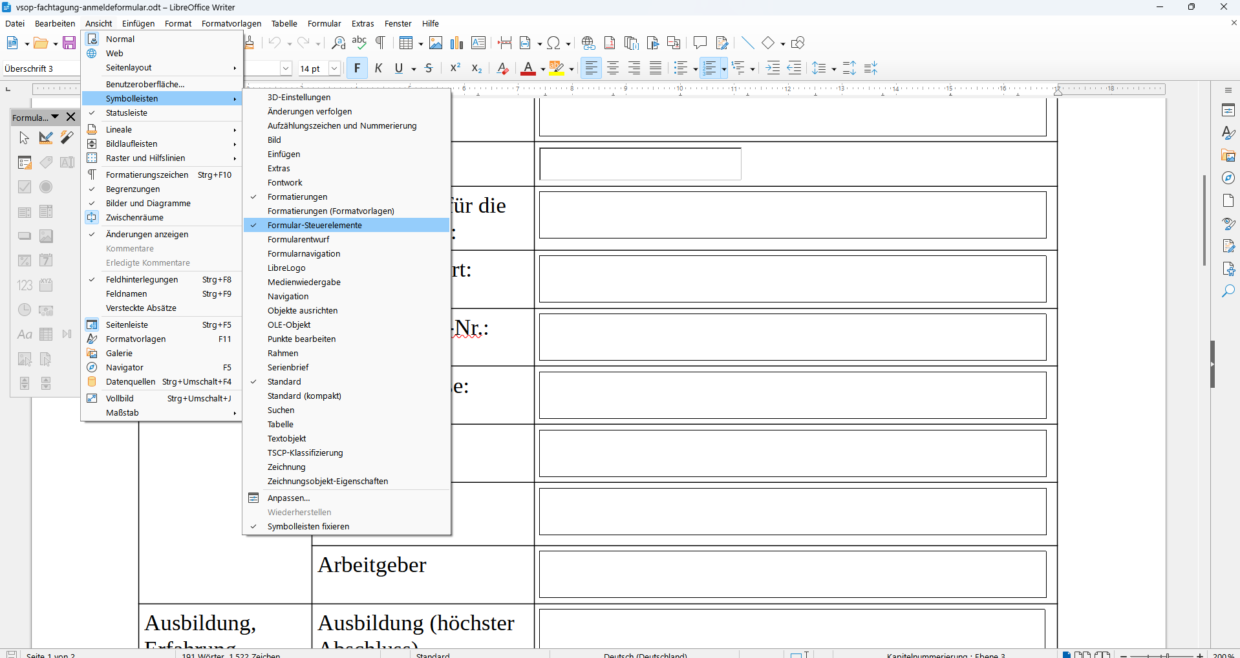This screenshot has height=658, width=1240.
Task: Click the Insert Image toolbar icon
Action: click(x=436, y=43)
